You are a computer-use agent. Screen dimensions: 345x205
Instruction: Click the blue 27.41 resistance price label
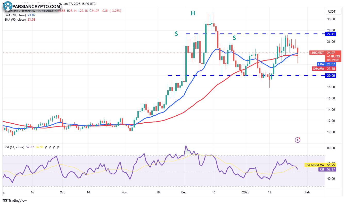click(331, 34)
